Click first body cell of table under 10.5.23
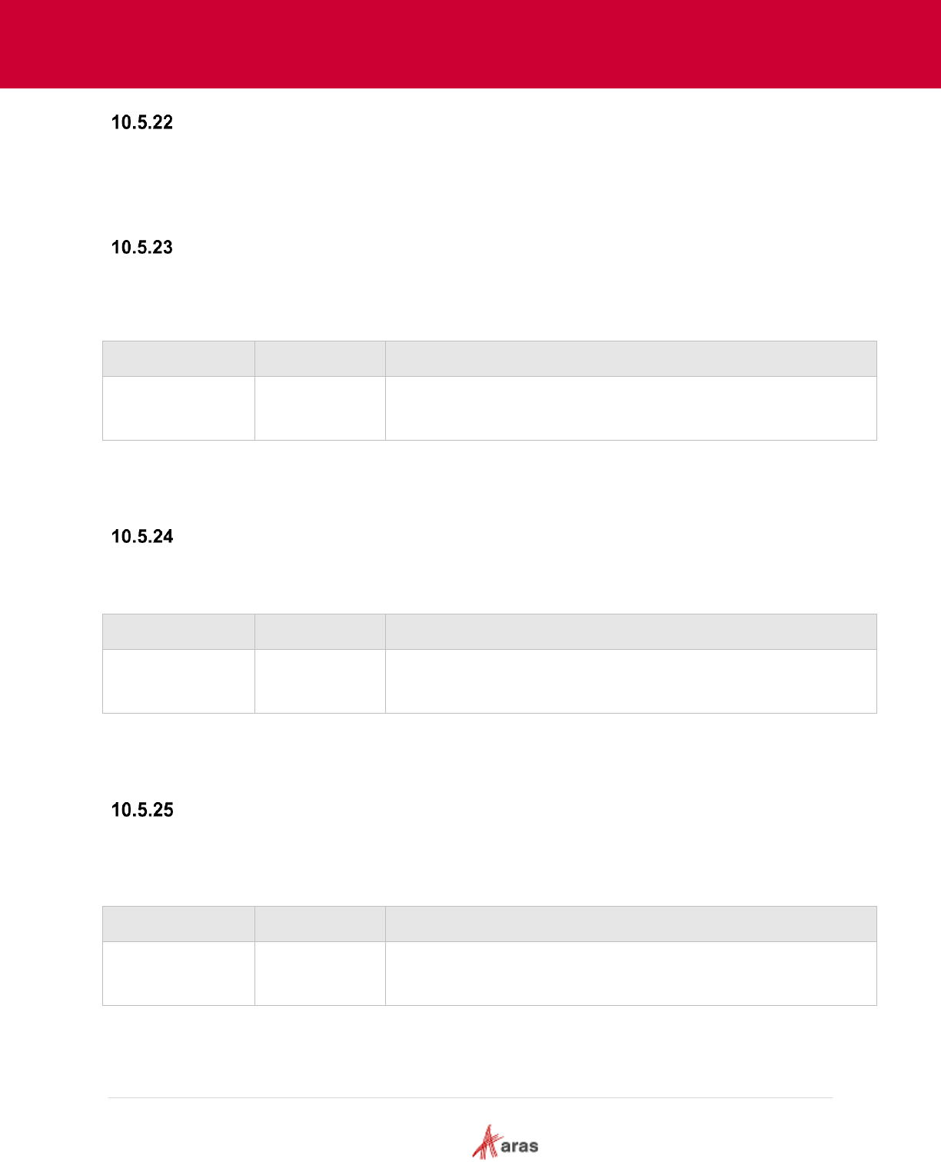 [x=178, y=408]
